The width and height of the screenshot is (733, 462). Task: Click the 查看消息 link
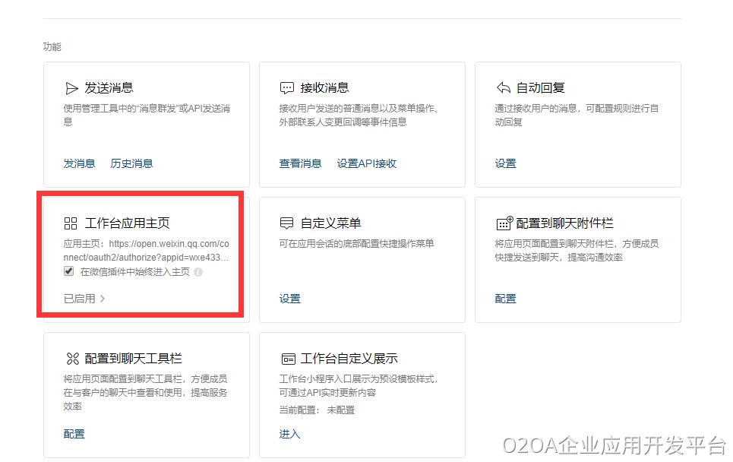(x=300, y=163)
